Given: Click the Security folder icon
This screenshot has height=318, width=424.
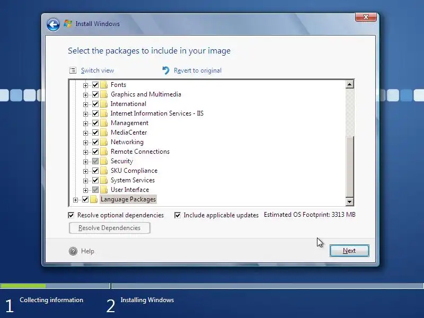Looking at the screenshot, I should pyautogui.click(x=104, y=161).
